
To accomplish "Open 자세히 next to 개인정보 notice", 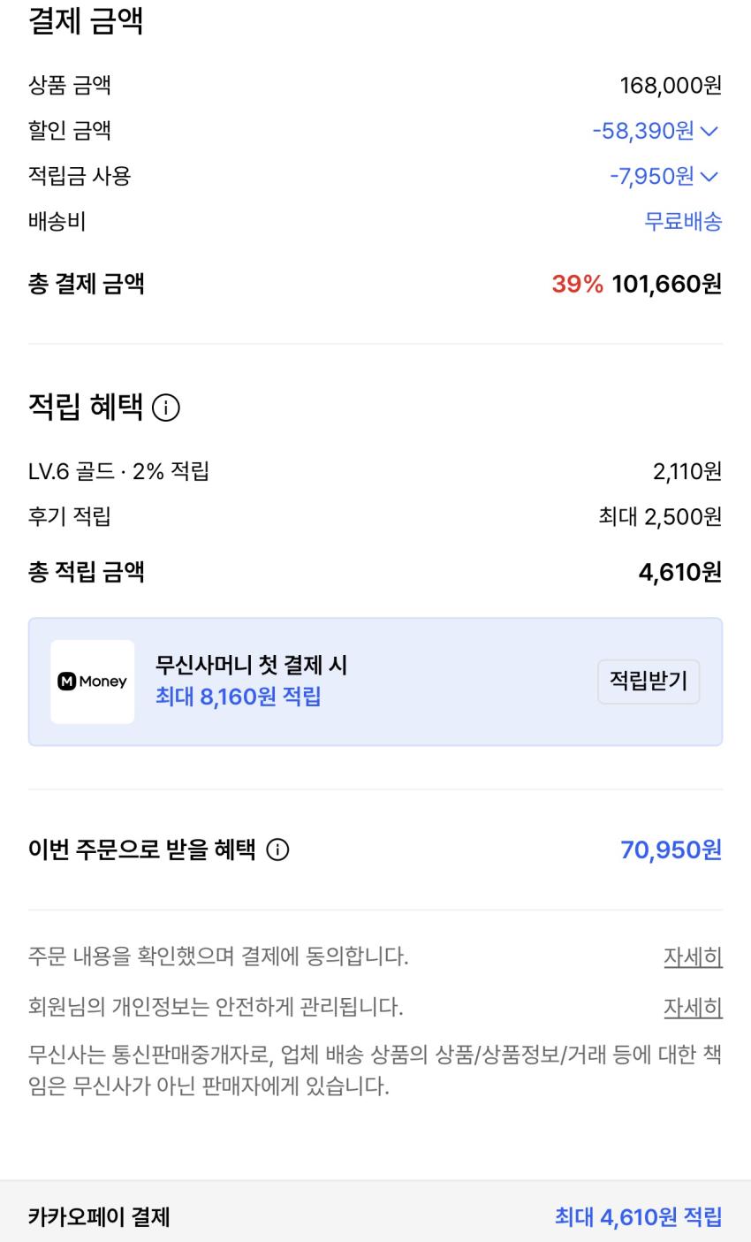I will [693, 1007].
